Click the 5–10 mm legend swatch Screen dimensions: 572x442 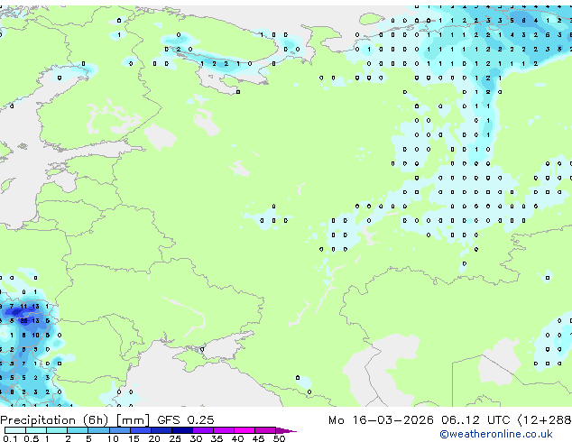point(98,430)
